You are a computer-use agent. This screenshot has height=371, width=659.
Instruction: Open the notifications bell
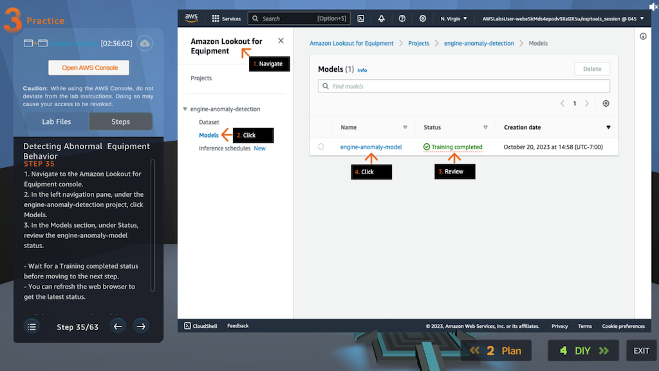point(381,19)
